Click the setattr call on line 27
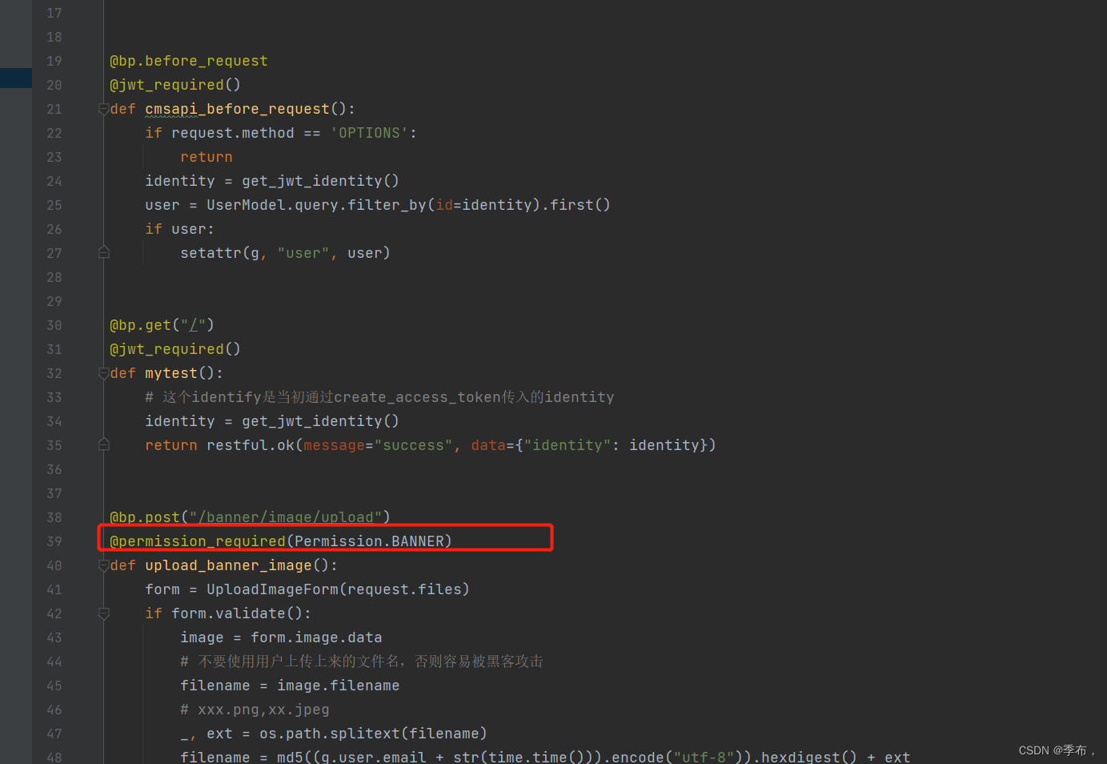Image resolution: width=1107 pixels, height=764 pixels. pyautogui.click(x=285, y=253)
